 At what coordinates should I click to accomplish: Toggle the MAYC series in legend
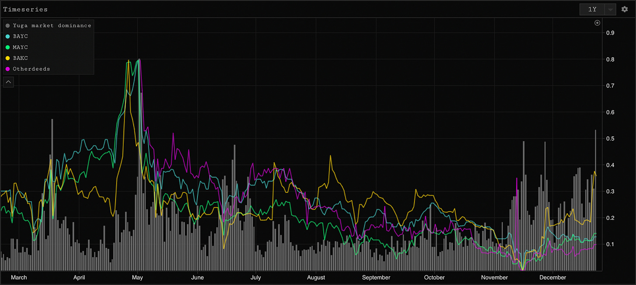coord(17,47)
